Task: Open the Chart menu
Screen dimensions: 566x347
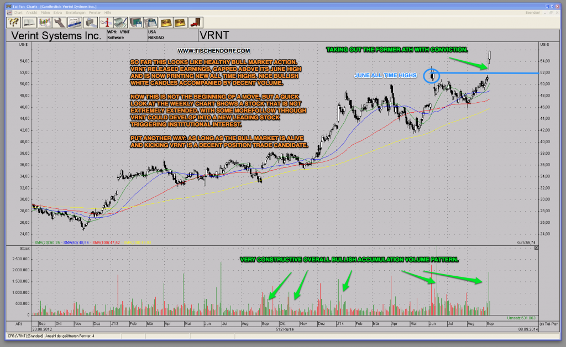Action: pos(19,12)
